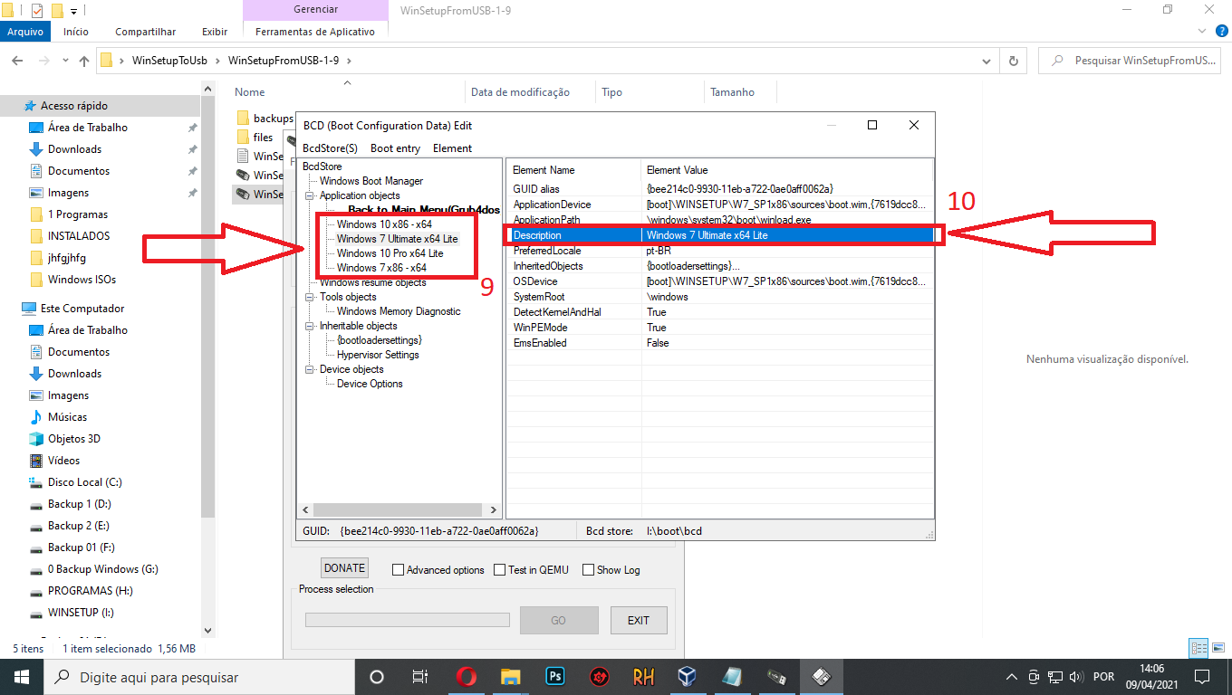This screenshot has width=1232, height=695.
Task: Open the USB drive app on taskbar
Action: pos(776,677)
